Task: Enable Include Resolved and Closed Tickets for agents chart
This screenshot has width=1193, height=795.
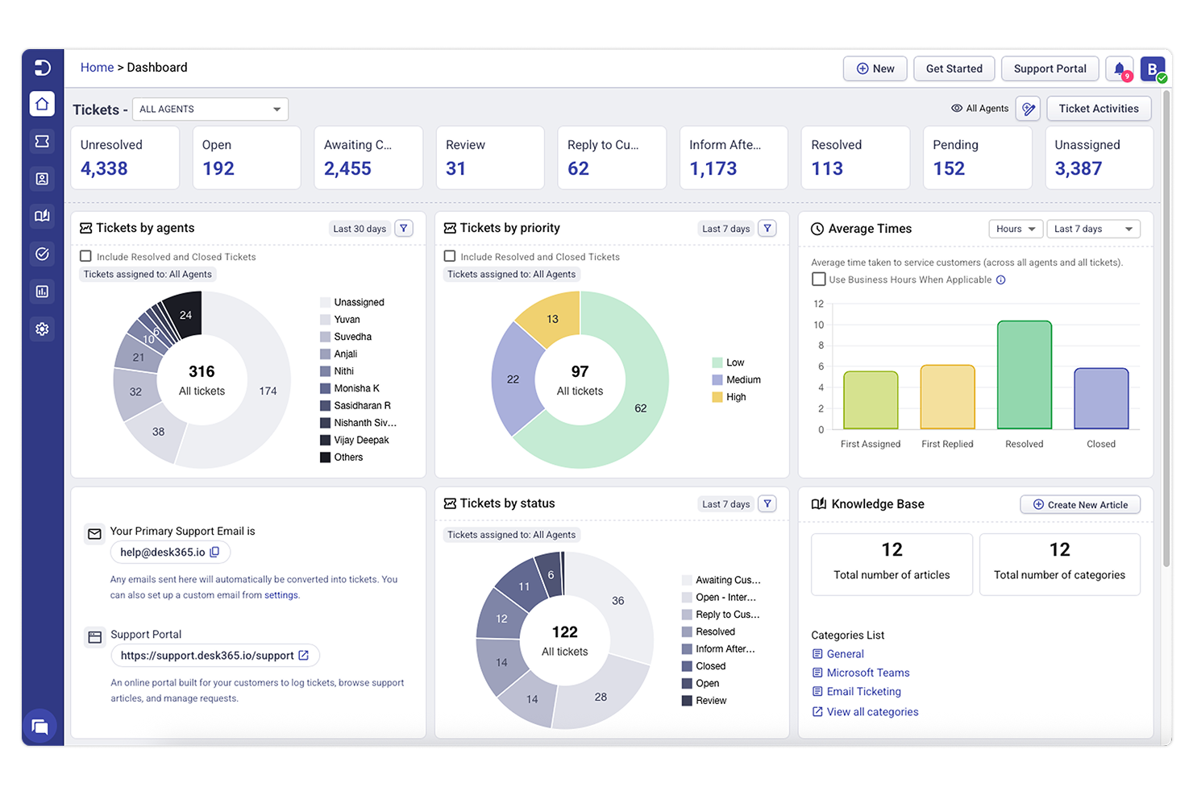Action: click(x=85, y=256)
